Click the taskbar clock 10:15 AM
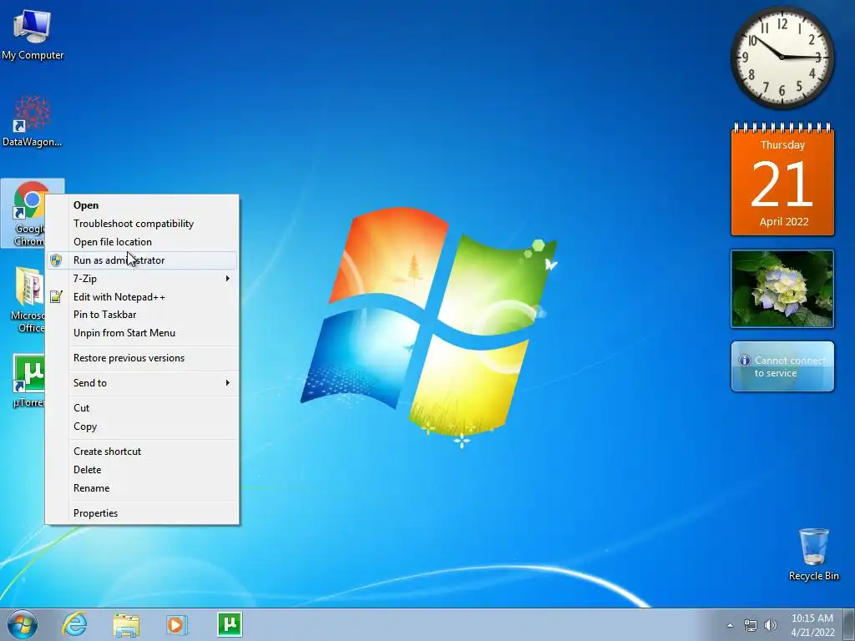Image resolution: width=855 pixels, height=641 pixels. 812,624
